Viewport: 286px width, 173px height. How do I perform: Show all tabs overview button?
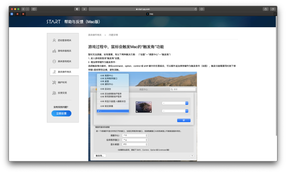(x=273, y=9)
